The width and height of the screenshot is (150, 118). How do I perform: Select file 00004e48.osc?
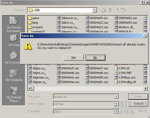pyautogui.click(x=97, y=73)
